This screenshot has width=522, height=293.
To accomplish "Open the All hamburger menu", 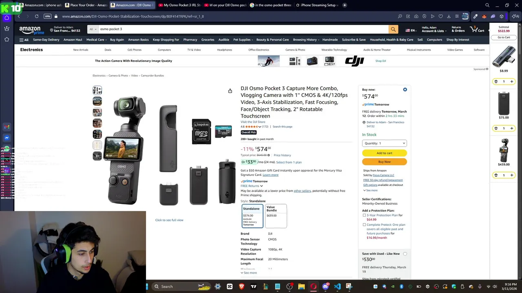I will [24, 40].
